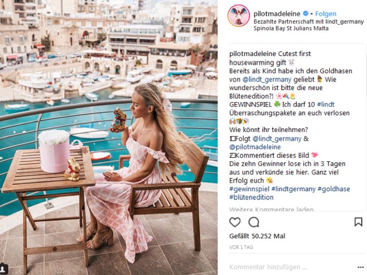Image resolution: width=367 pixels, height=275 pixels.
Task: Open the #gewinnspiel hashtag
Action: (x=249, y=189)
